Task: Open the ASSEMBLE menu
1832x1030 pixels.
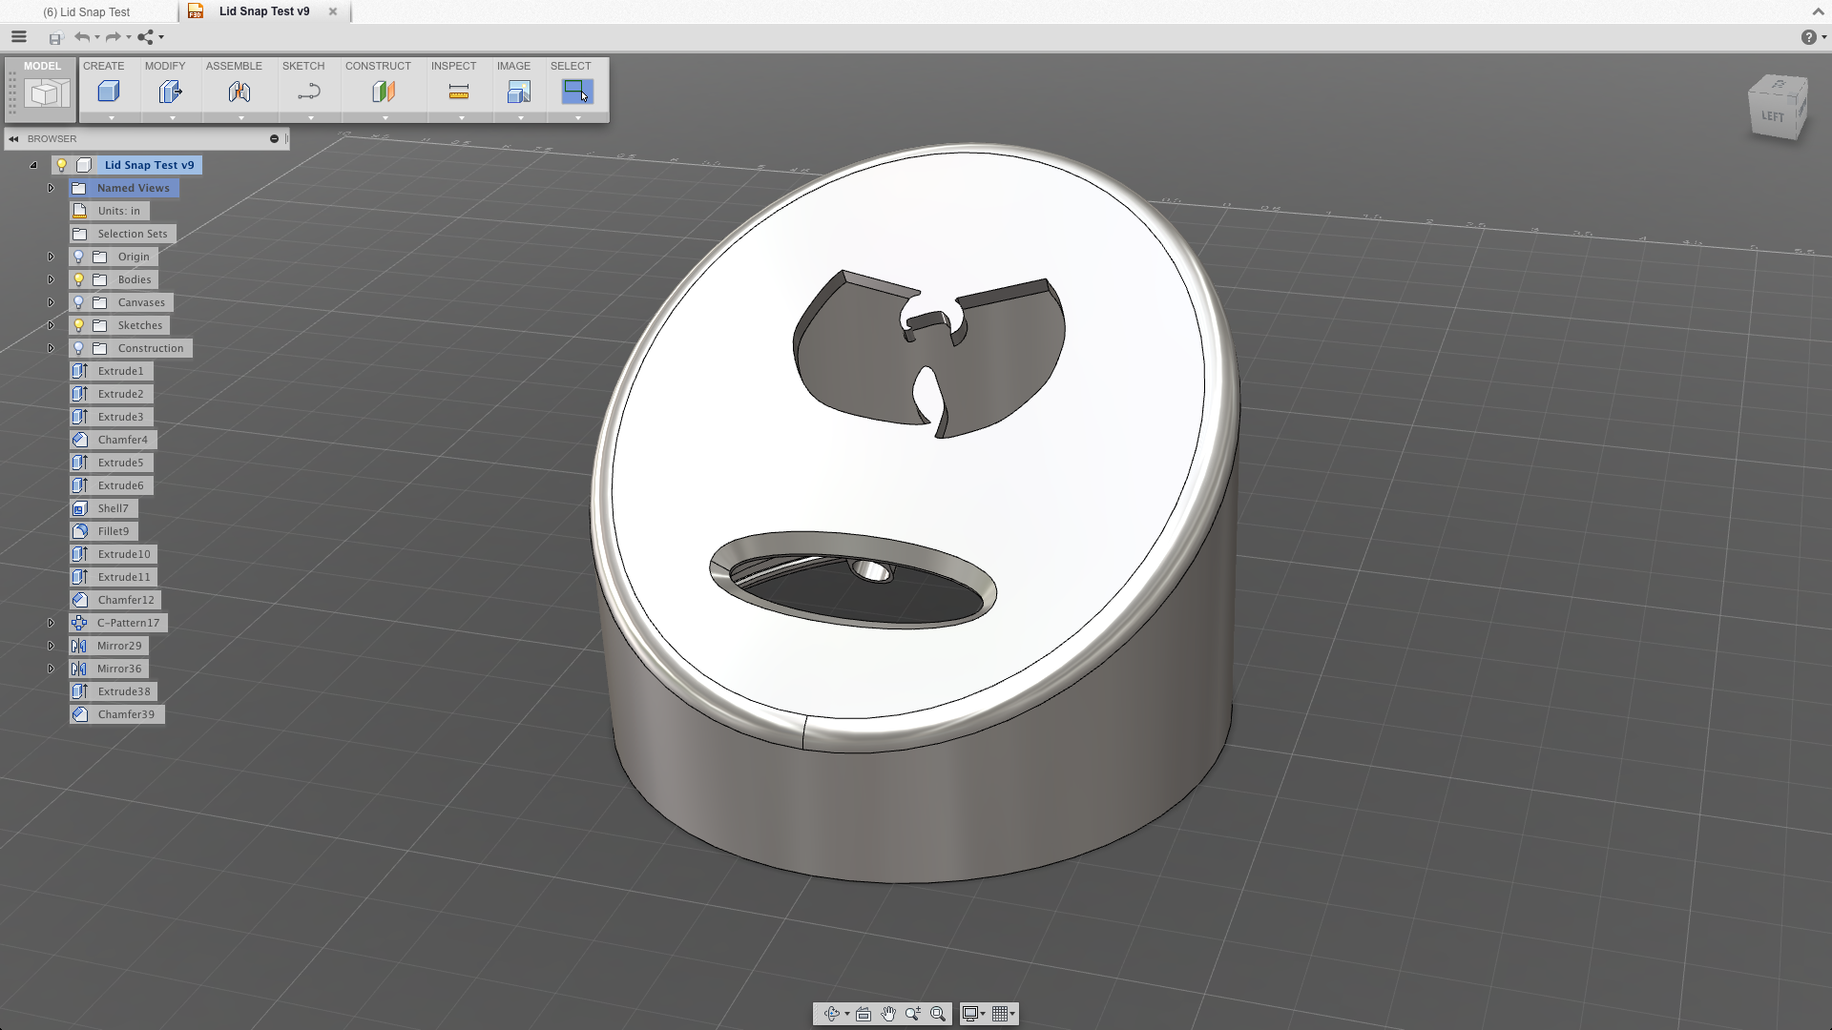Action: click(x=234, y=66)
